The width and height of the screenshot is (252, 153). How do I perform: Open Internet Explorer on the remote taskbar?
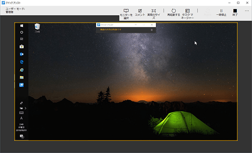click(x=21, y=70)
